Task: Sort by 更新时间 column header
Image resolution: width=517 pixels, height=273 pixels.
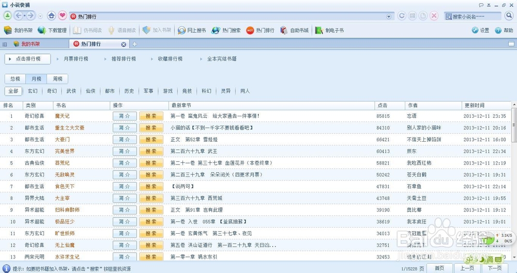Action: pos(486,105)
